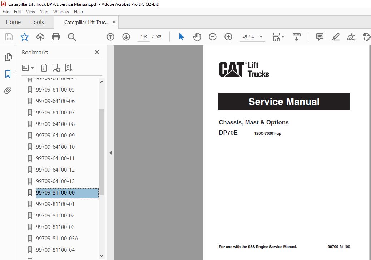371x260 pixels.
Task: Delete the selected bookmark
Action: pos(44,68)
